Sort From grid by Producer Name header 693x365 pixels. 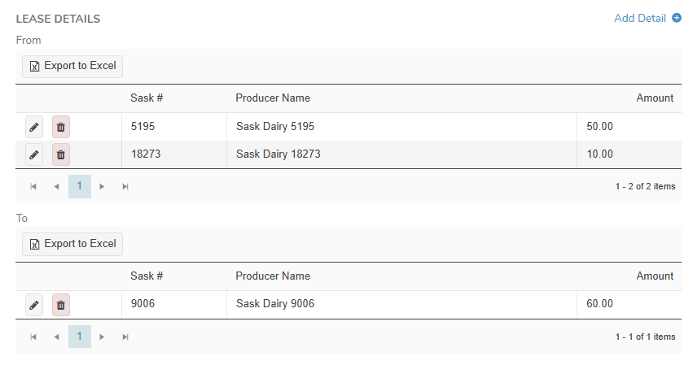tap(273, 98)
